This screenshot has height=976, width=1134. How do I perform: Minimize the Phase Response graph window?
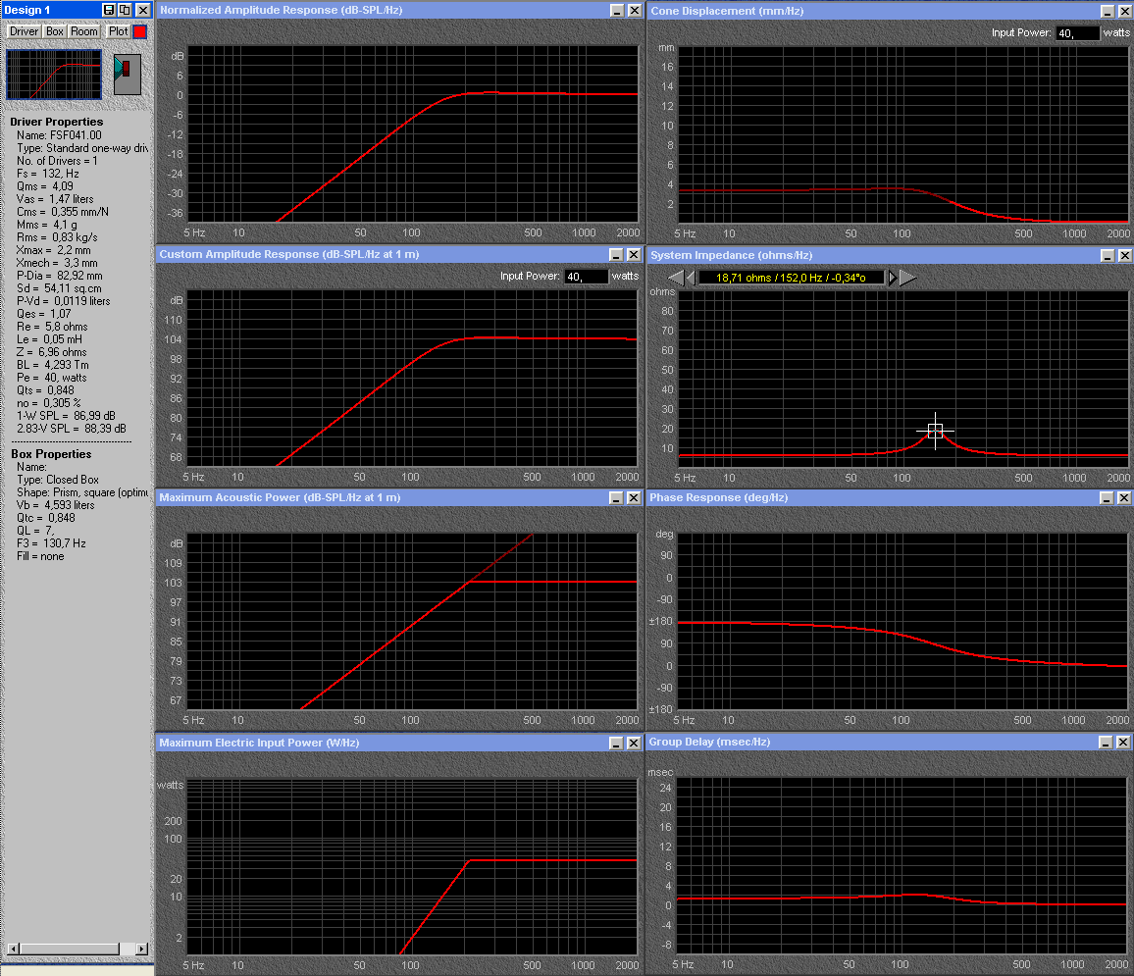tap(1108, 498)
